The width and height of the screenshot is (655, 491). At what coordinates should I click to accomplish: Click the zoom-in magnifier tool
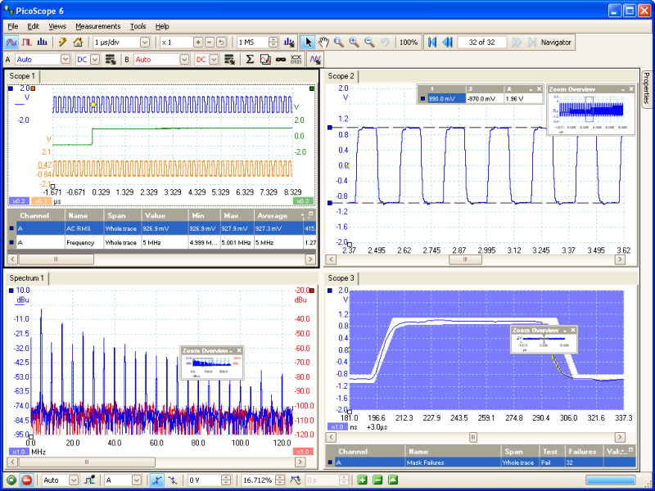[x=354, y=42]
